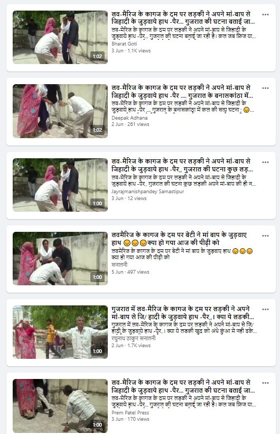Open the 1.7K views video thumbnail
Screen dimensions: 280x434
click(60, 332)
